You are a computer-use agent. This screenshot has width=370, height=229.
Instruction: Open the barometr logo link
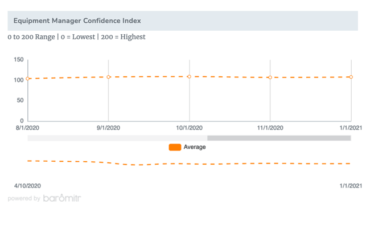(x=62, y=199)
